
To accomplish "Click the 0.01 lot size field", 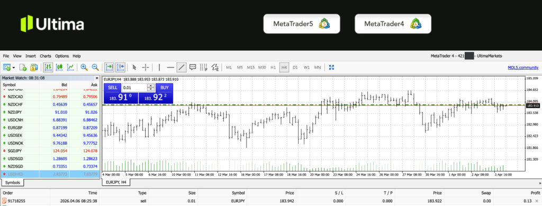I will point(134,88).
